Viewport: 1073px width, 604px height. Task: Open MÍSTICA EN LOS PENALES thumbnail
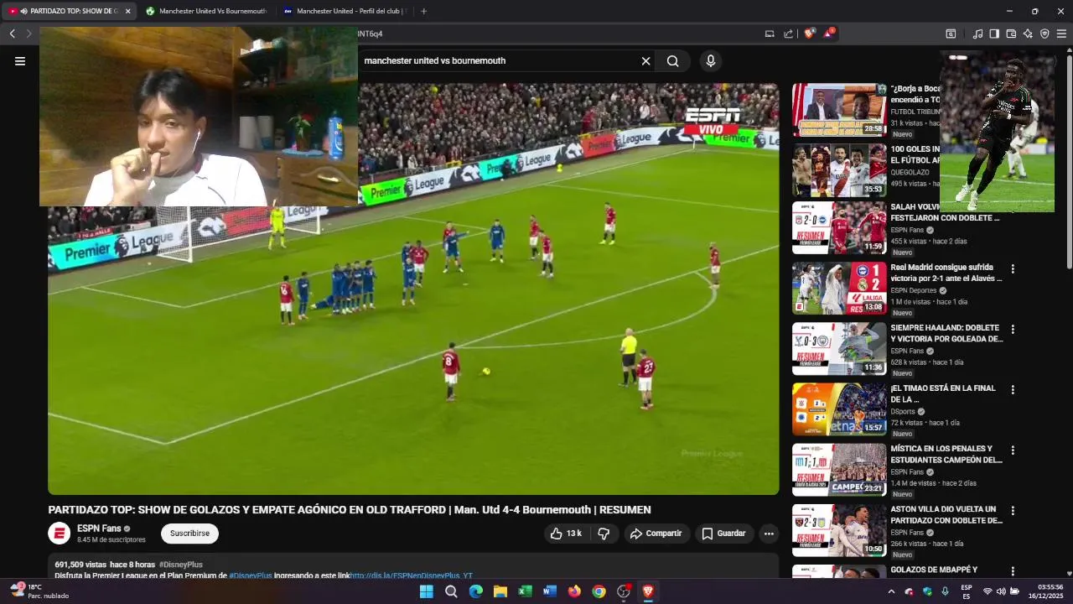pos(839,470)
